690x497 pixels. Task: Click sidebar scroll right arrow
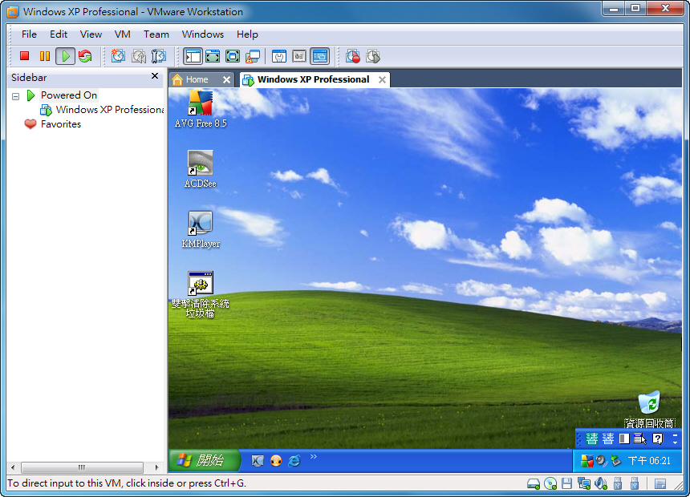coord(157,467)
